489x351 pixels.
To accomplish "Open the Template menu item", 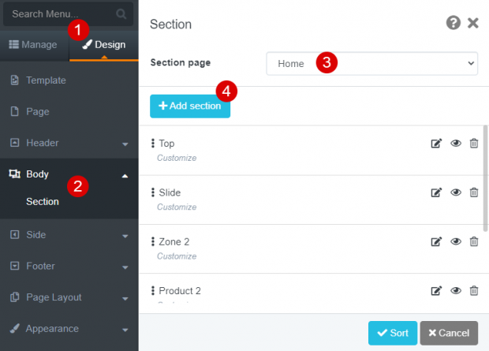I will 46,80.
